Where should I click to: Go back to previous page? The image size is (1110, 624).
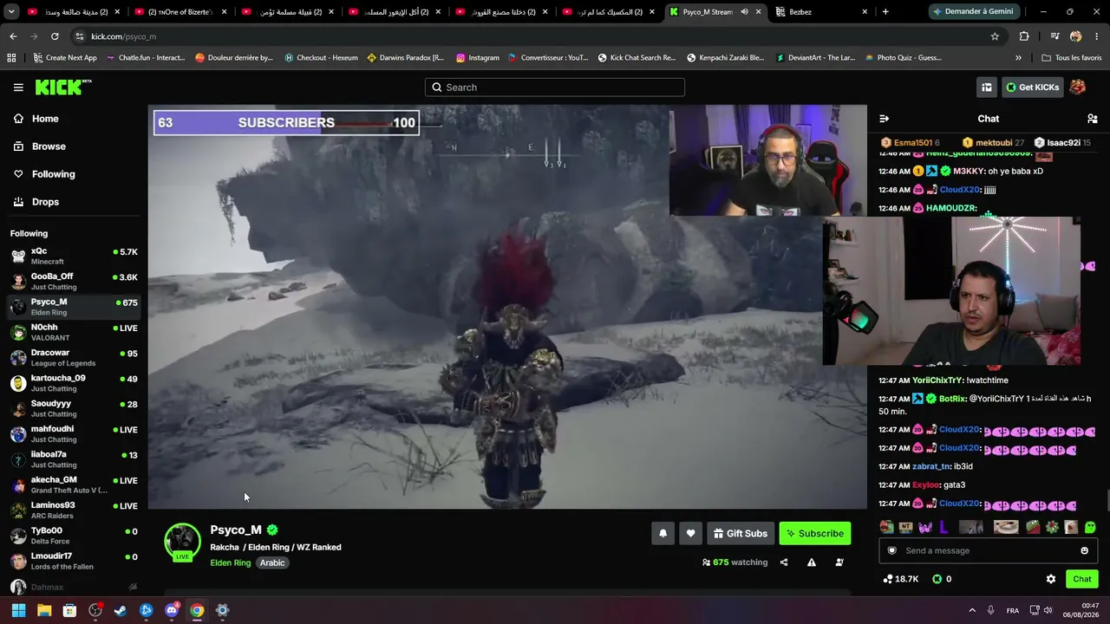[x=13, y=36]
